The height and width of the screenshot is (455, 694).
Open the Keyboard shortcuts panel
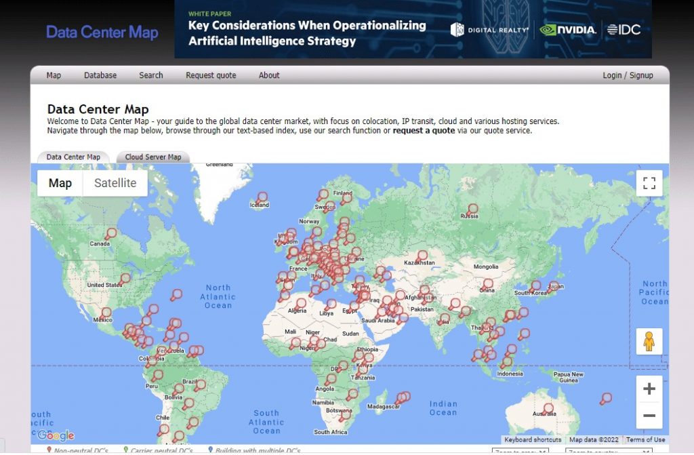point(532,440)
